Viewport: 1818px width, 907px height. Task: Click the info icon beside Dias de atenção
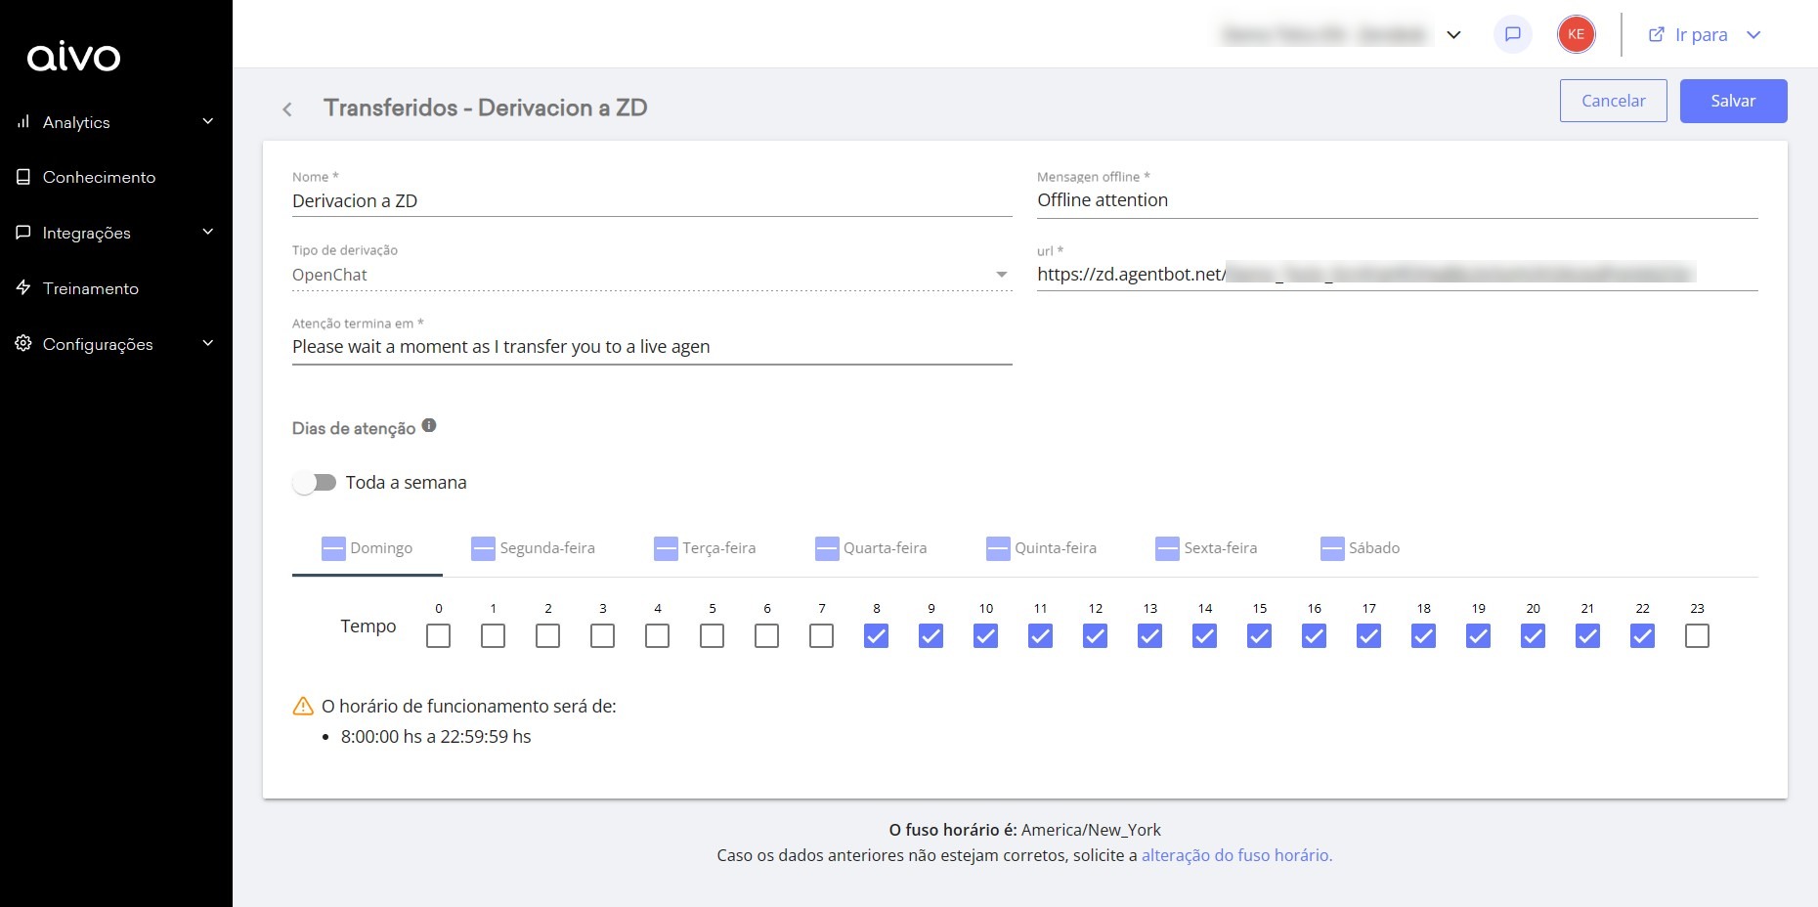pos(429,425)
